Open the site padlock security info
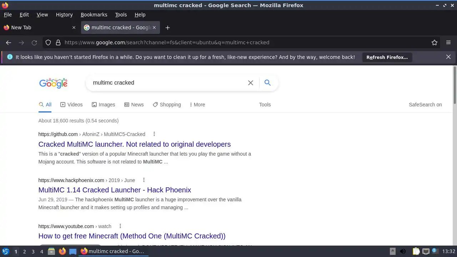Screen dimensions: 457x257 (58, 42)
